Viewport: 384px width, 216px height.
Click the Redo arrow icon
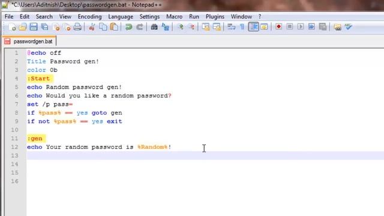click(x=140, y=27)
